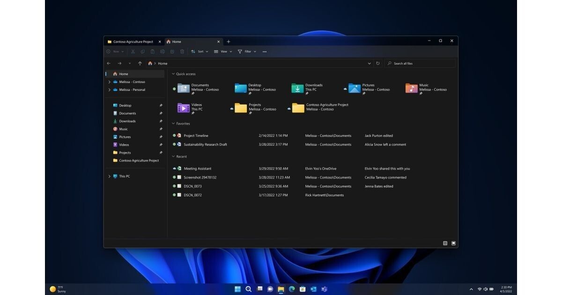Open the Downloads folder icon
This screenshot has width=562, height=295.
point(297,88)
